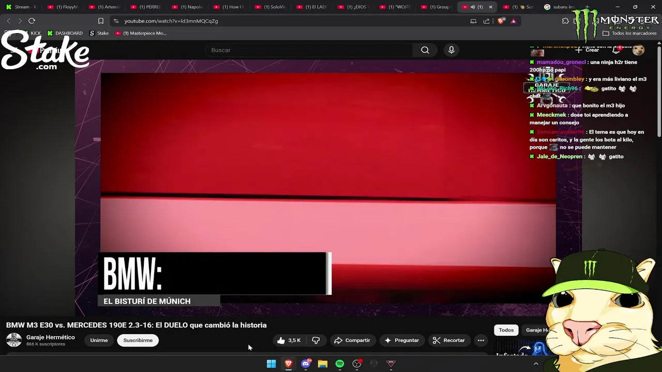
Task: Click the Compartir button
Action: 352,340
